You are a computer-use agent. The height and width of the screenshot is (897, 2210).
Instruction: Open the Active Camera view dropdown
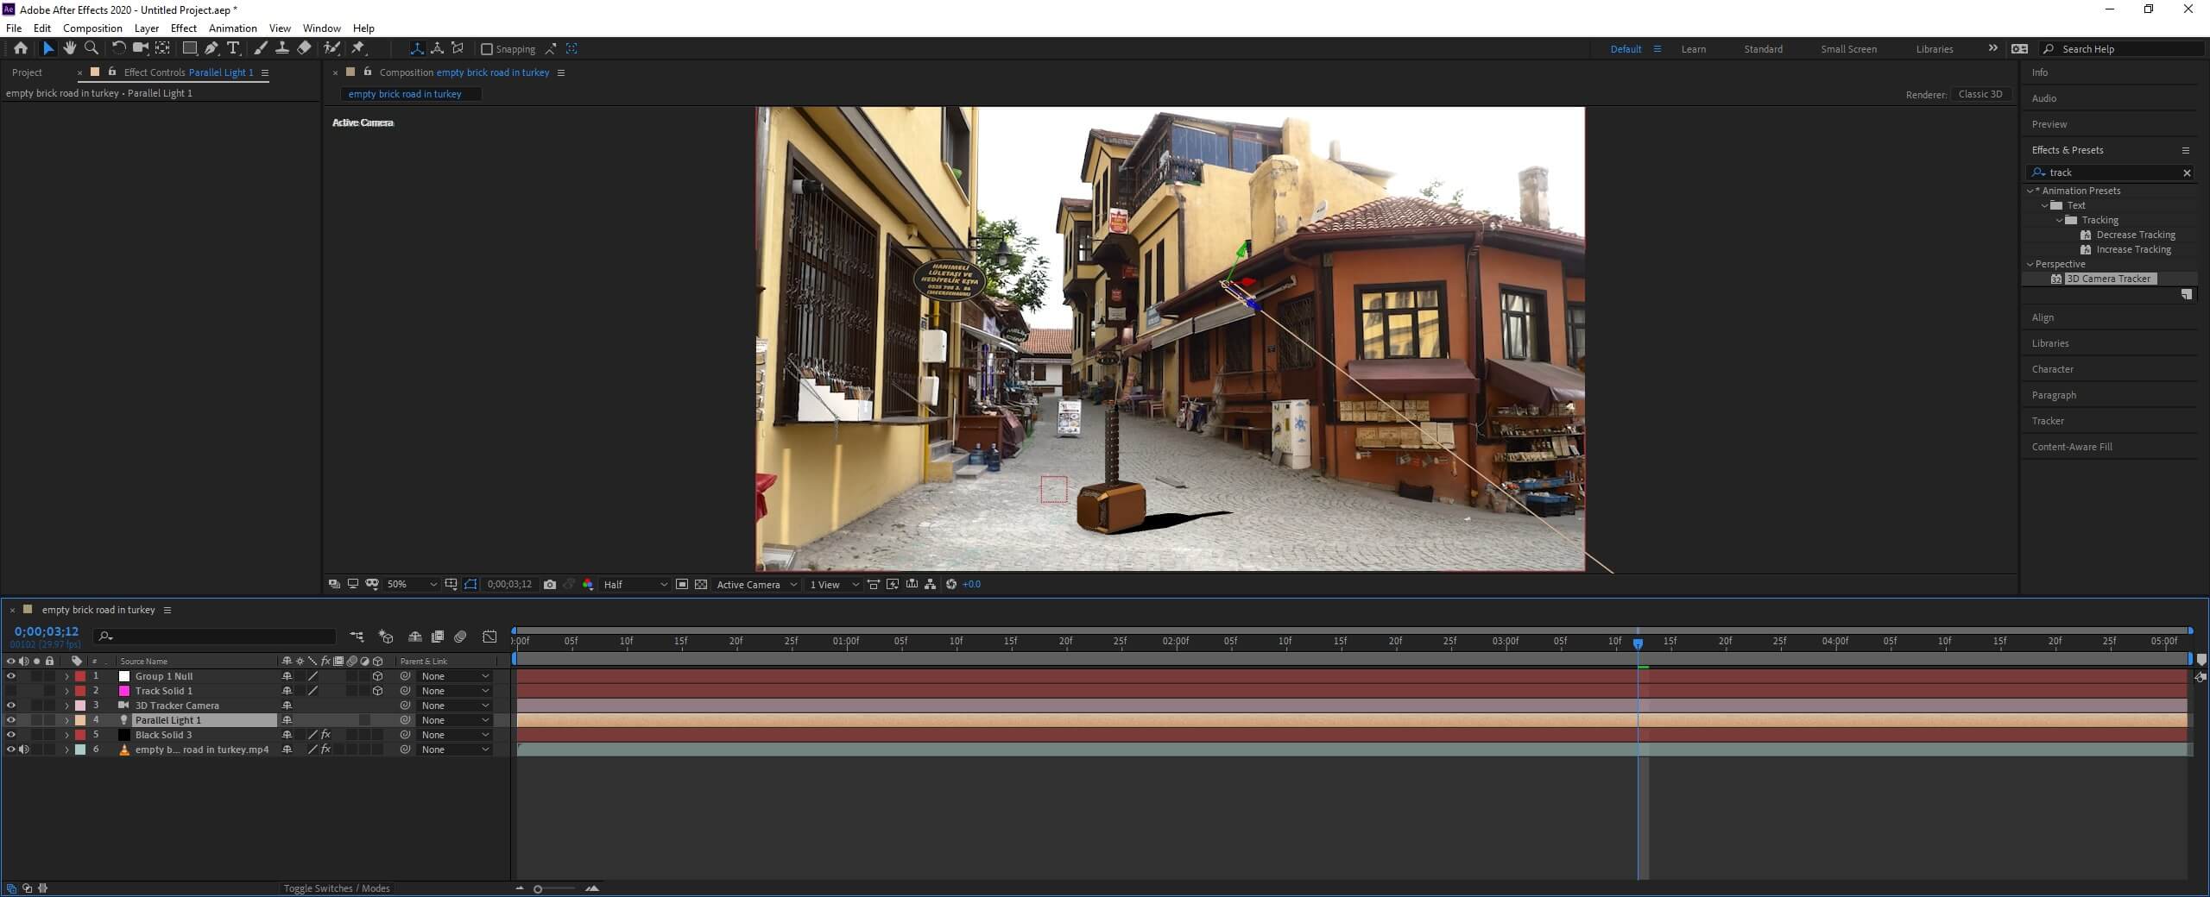pos(756,585)
